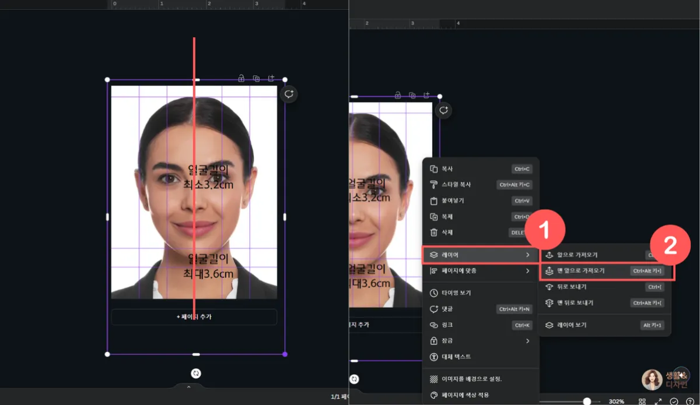The image size is (700, 405).
Task: Expand the 잠금 submenu entry
Action: point(481,340)
